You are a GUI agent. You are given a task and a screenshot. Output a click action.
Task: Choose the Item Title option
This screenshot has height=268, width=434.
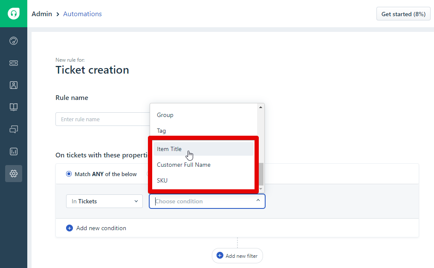203,149
